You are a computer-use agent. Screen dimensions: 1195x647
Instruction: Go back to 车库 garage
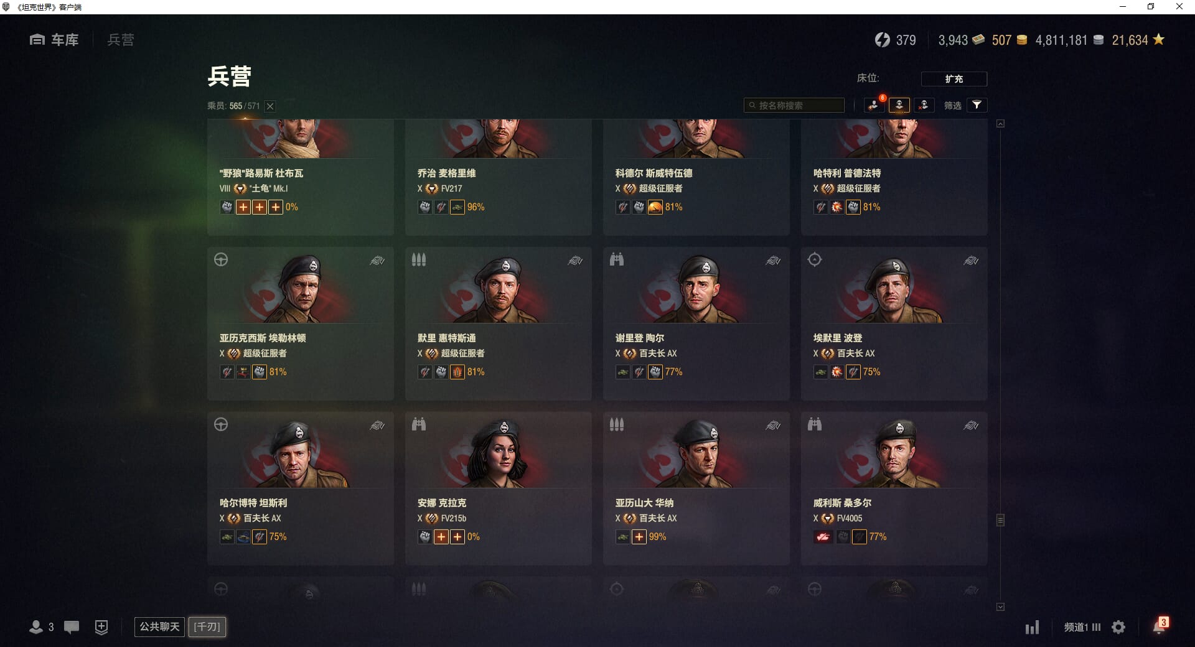(x=54, y=40)
